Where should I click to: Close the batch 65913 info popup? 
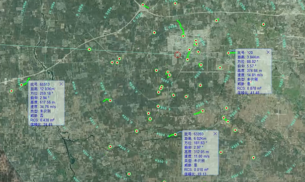click(61, 84)
